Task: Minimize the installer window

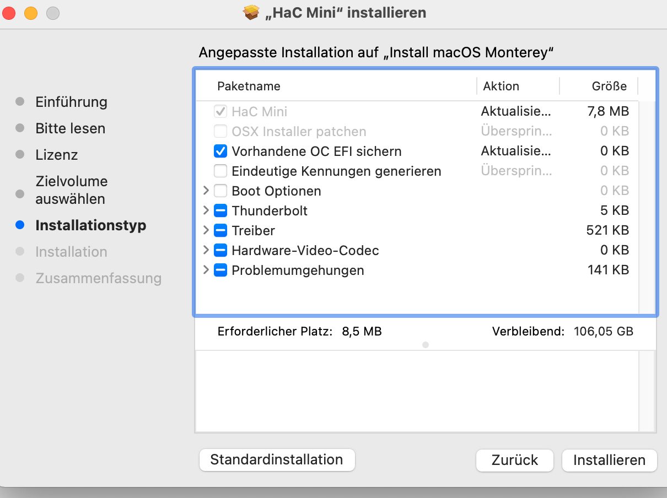Action: (31, 12)
